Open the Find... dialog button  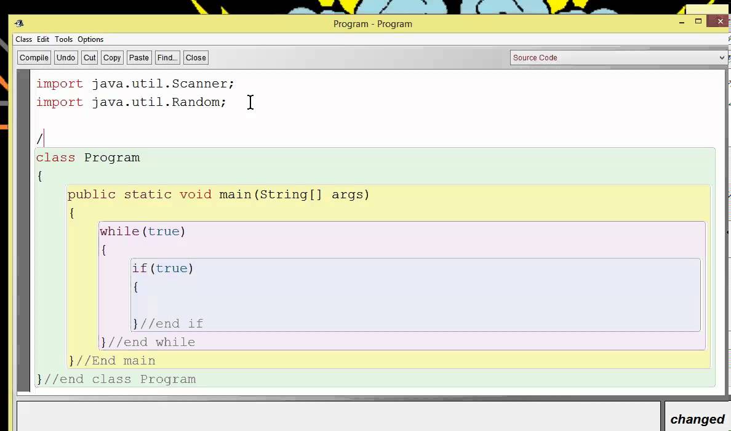pyautogui.click(x=167, y=58)
